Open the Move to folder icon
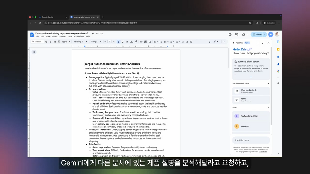Viewport: 310px width, 174px height. pos(97,34)
